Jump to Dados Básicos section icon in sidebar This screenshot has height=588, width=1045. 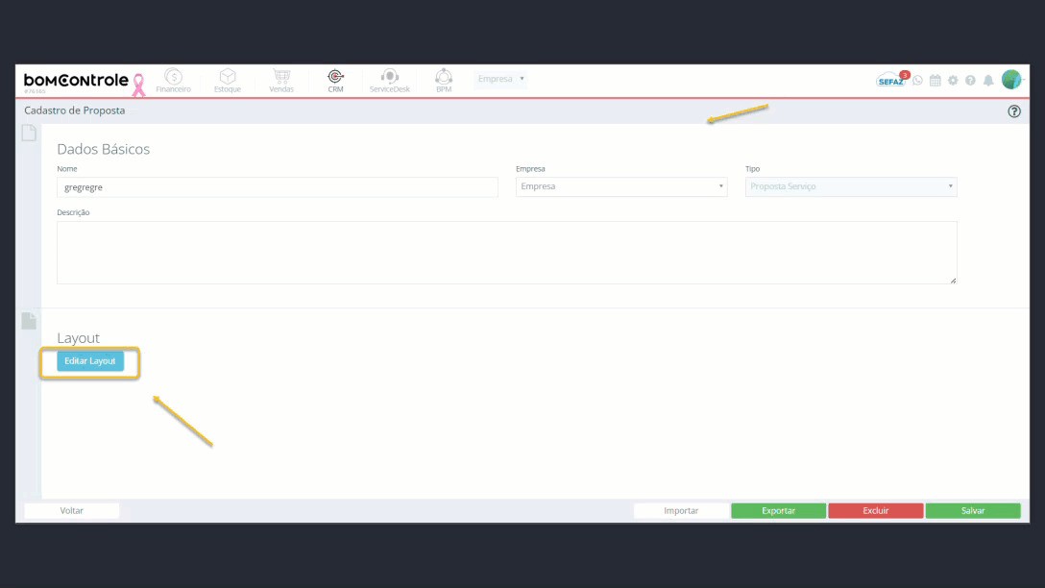point(29,133)
